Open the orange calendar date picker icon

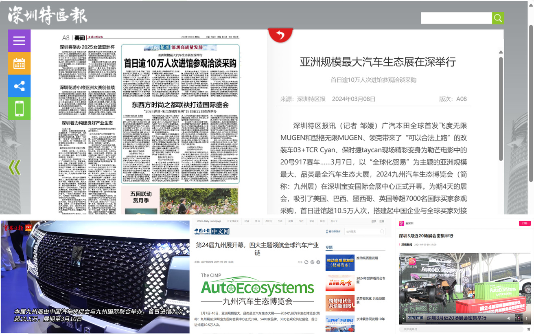19,63
